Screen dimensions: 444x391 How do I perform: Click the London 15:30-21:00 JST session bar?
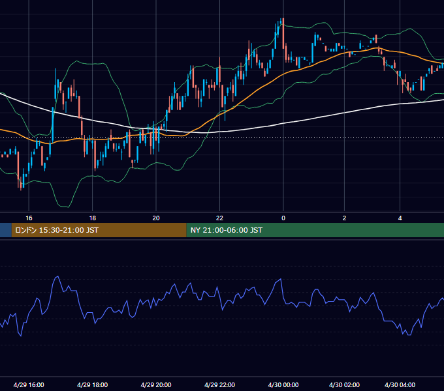[99, 230]
